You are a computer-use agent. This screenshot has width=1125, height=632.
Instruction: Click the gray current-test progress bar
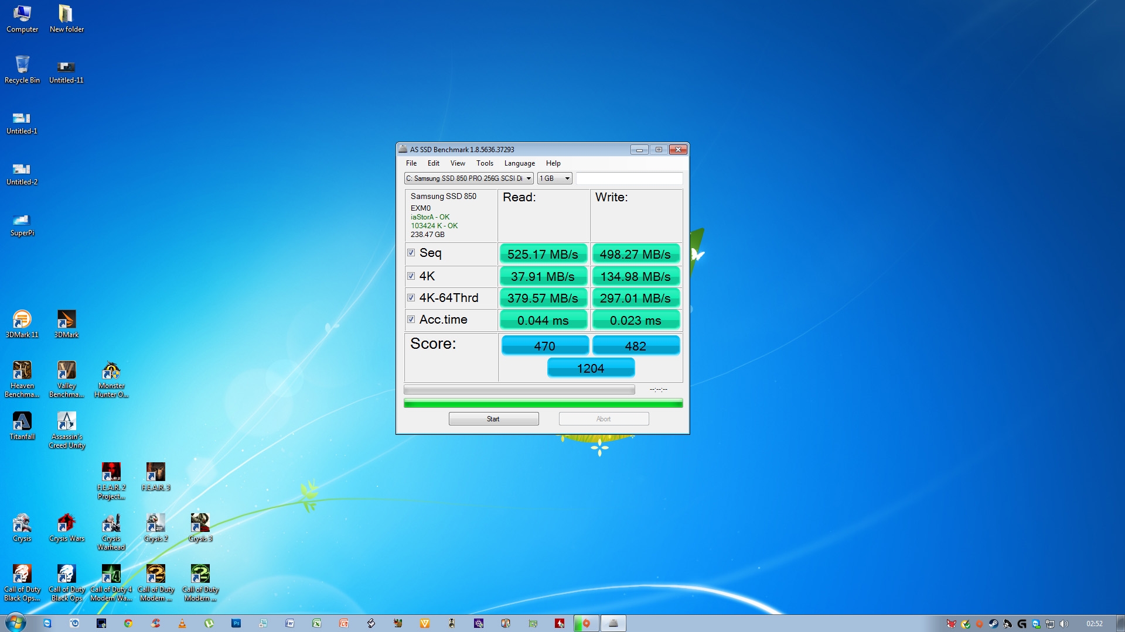pos(519,390)
